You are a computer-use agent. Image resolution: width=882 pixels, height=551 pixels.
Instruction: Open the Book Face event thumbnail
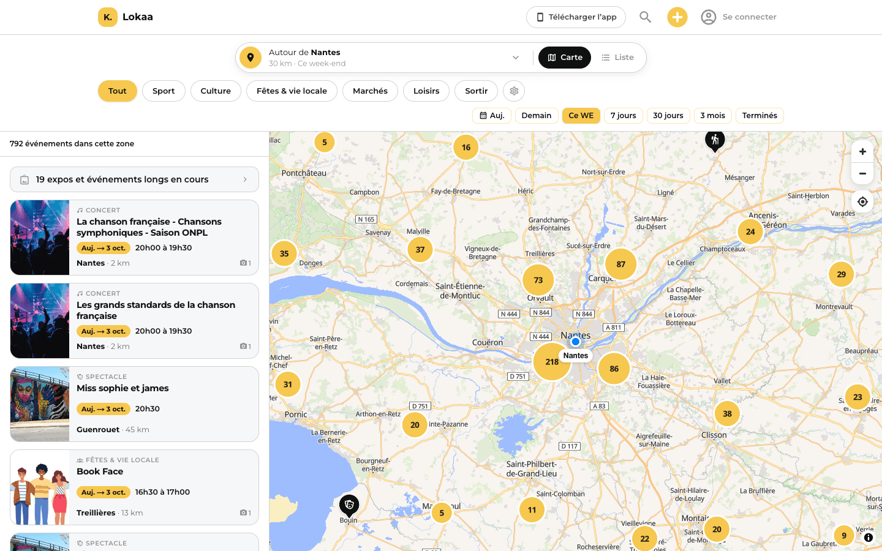pyautogui.click(x=40, y=487)
